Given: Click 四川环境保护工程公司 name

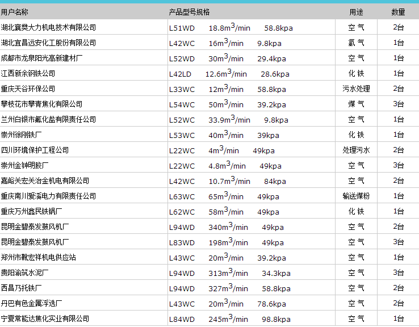Looking at the screenshot, I should [x=35, y=150].
